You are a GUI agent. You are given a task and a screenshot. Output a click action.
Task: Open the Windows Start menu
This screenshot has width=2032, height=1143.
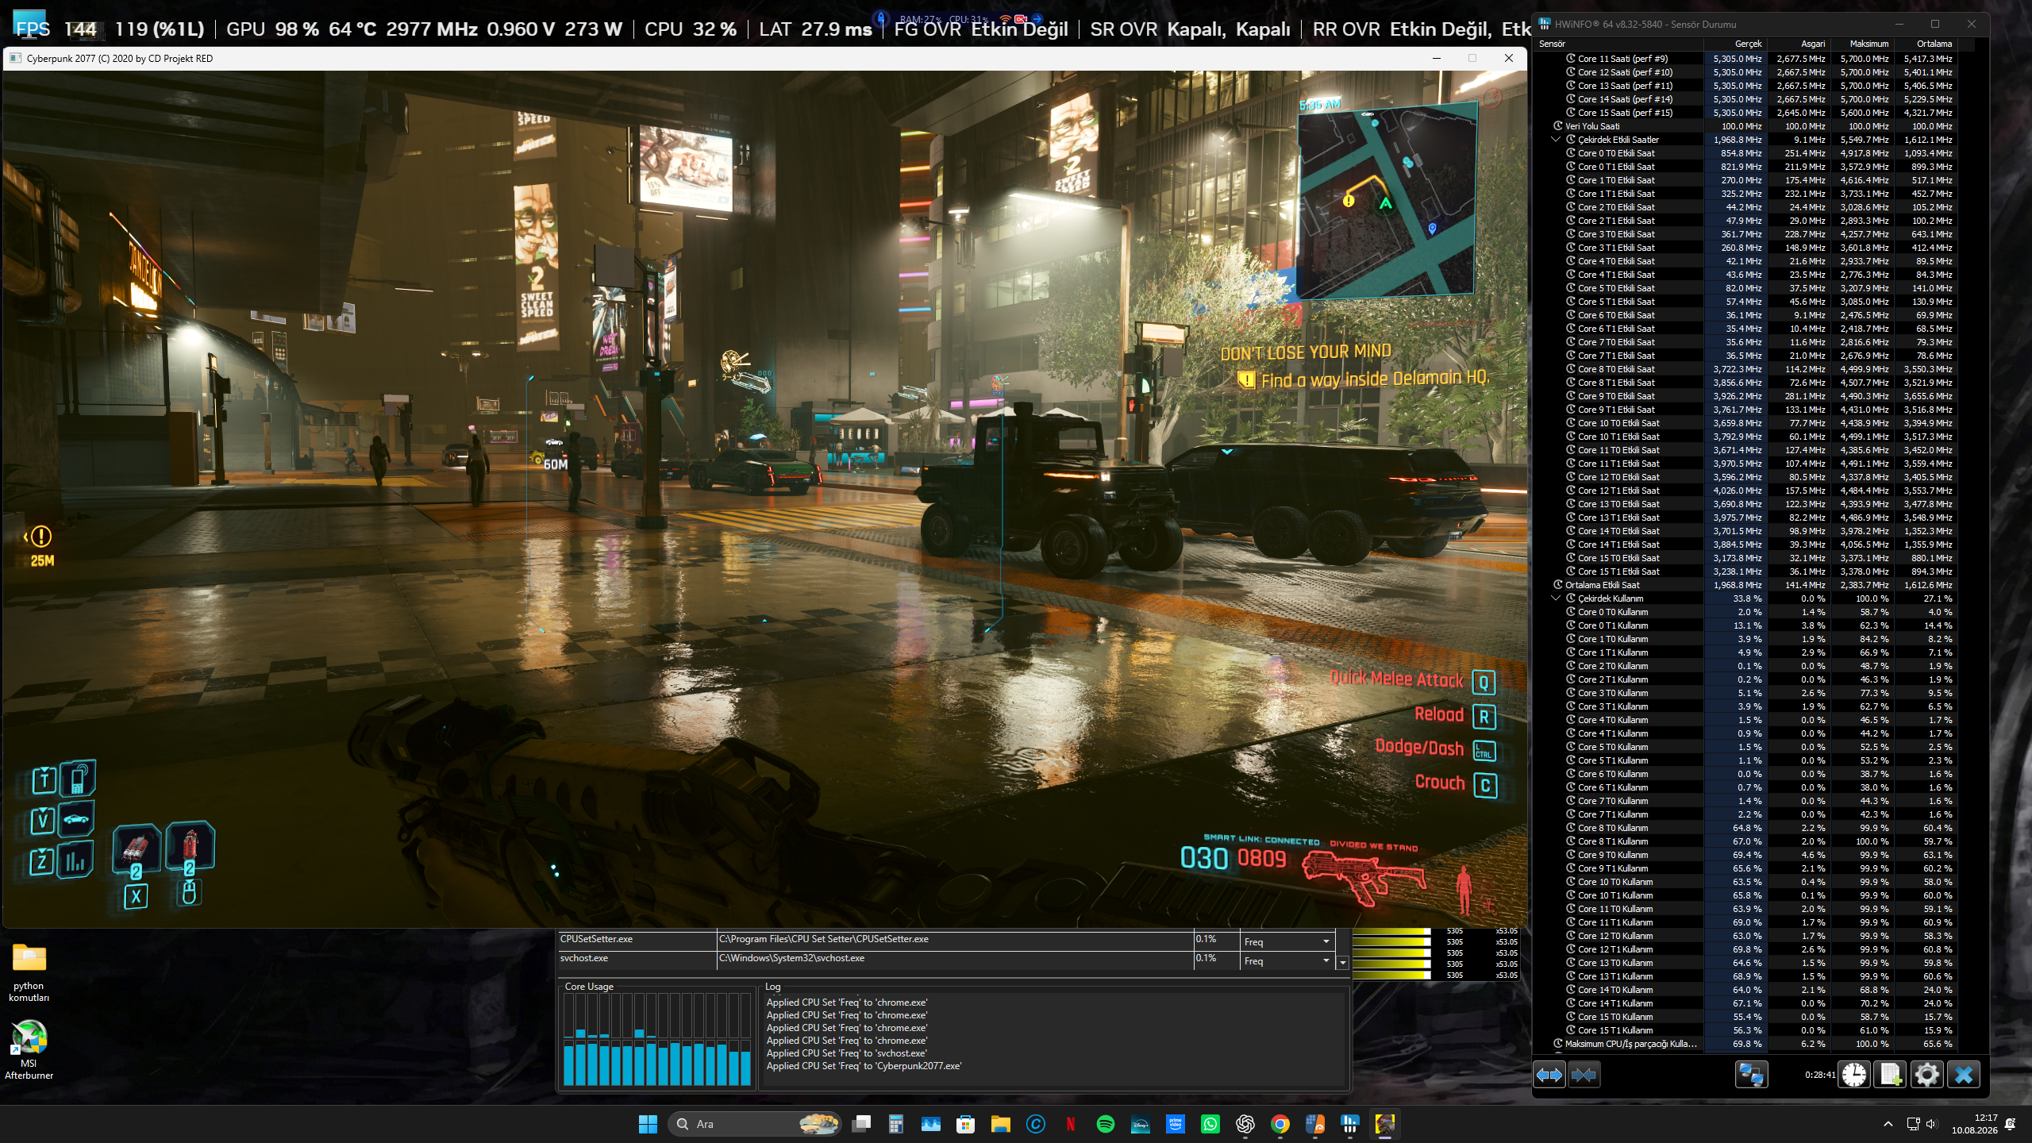(x=648, y=1124)
